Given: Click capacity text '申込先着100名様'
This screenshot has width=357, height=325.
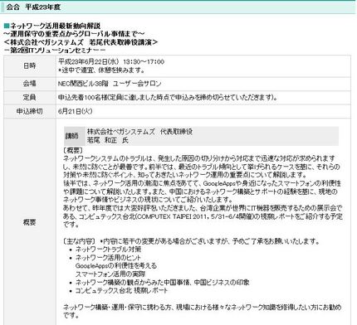Looking at the screenshot, I should tap(83, 97).
